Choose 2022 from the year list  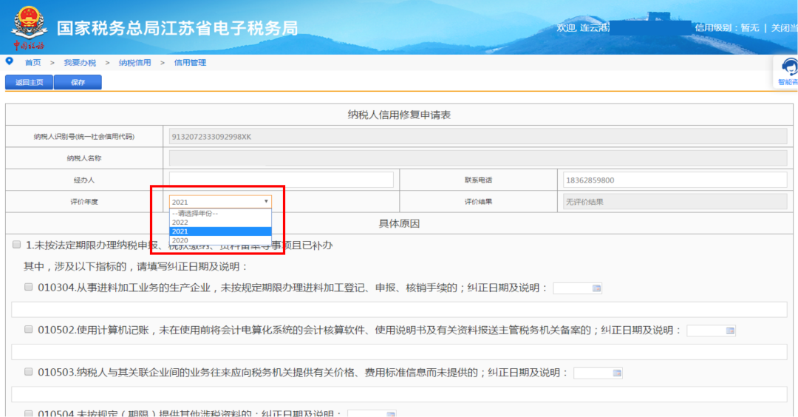click(180, 222)
